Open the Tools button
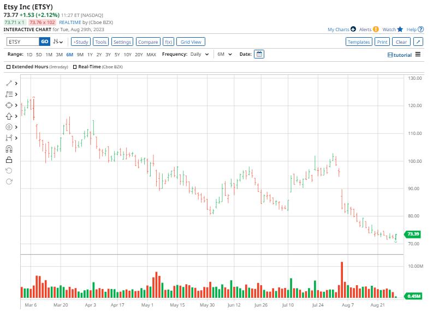The width and height of the screenshot is (433, 312). [x=101, y=42]
